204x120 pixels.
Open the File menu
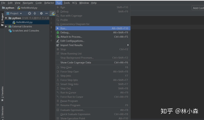(x=3, y=3)
